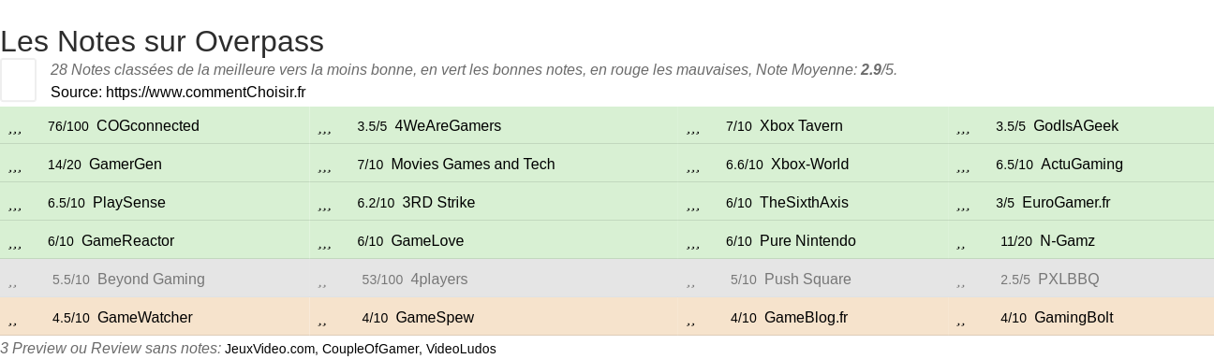This screenshot has width=1214, height=359.
Task: Click the rating marks before Xbox Tavern
Action: [693, 129]
